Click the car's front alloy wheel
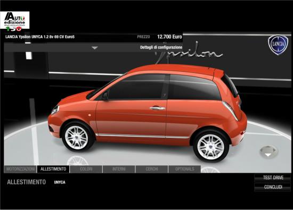The width and height of the screenshot is (293, 210). (x=76, y=138)
